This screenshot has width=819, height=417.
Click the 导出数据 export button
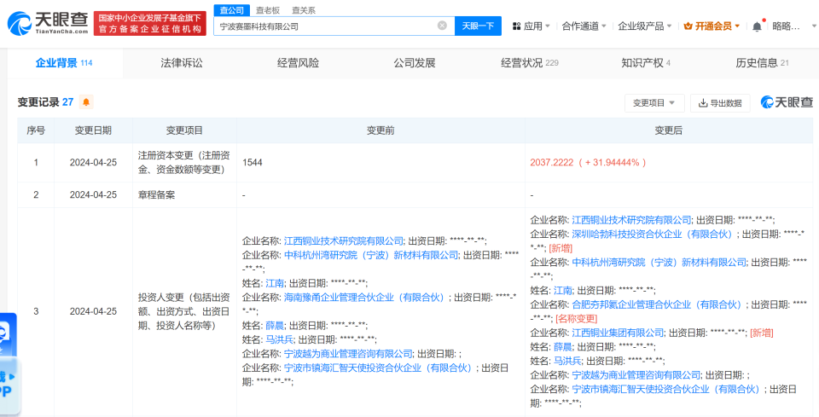pyautogui.click(x=720, y=103)
